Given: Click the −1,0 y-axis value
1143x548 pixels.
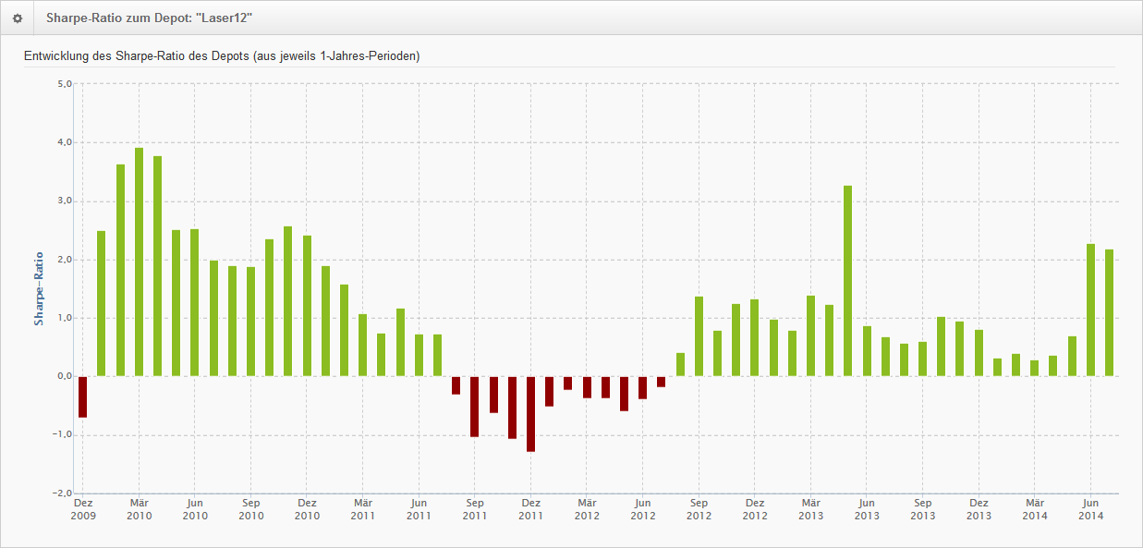Looking at the screenshot, I should (62, 435).
